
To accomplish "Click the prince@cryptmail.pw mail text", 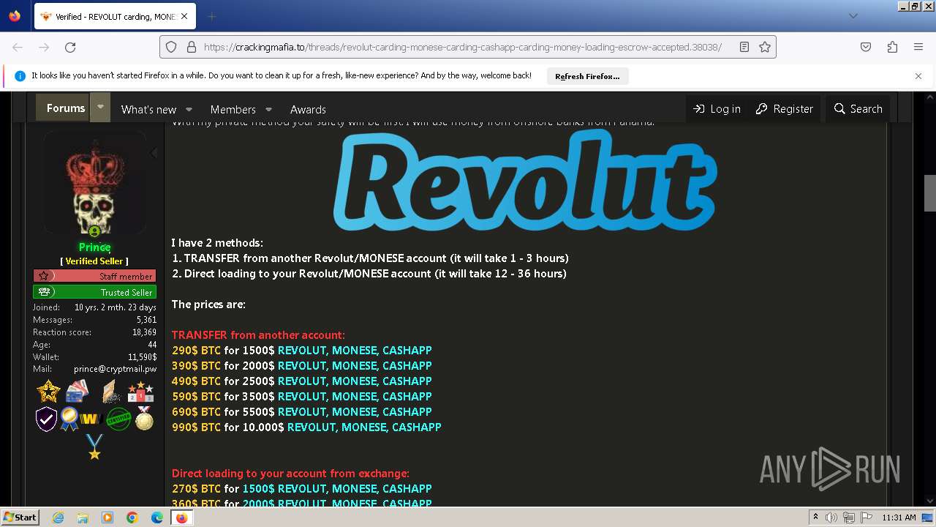I will click(x=115, y=370).
